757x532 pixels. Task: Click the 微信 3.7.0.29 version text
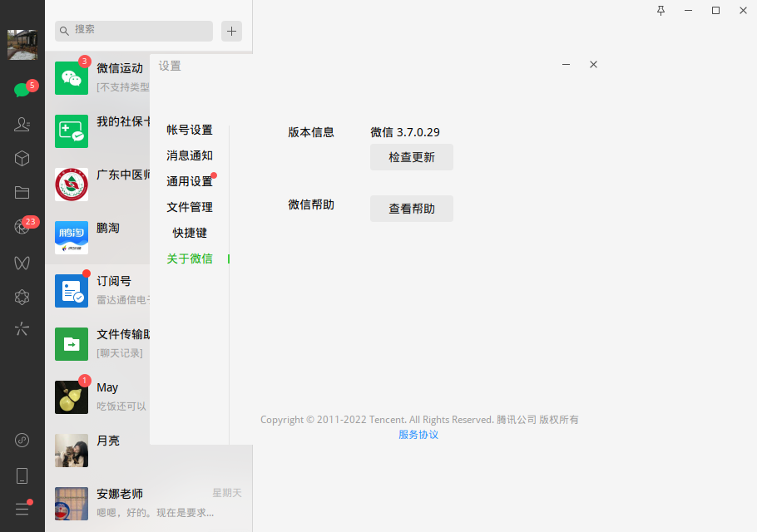point(405,132)
